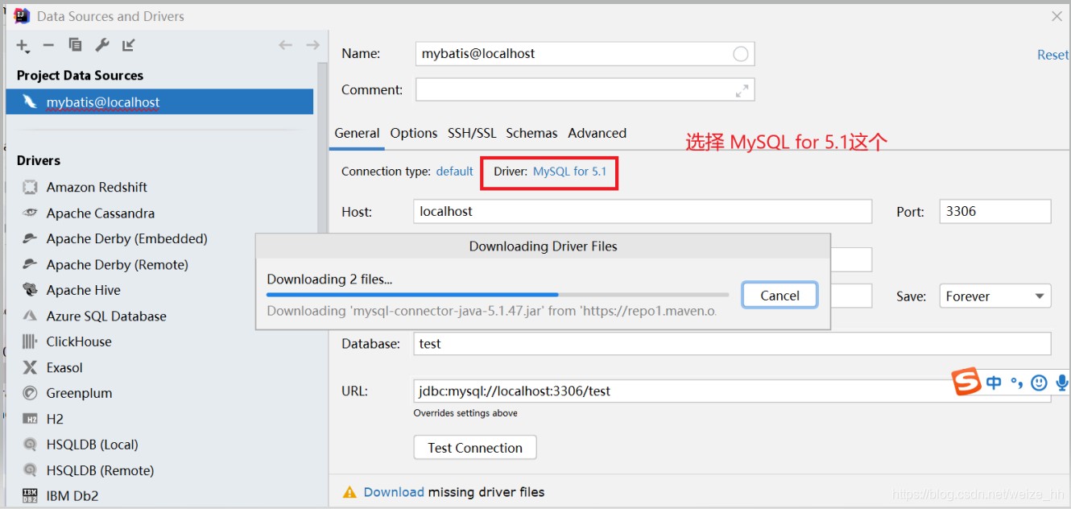Click the download progress bar
1071x509 pixels.
tap(498, 295)
